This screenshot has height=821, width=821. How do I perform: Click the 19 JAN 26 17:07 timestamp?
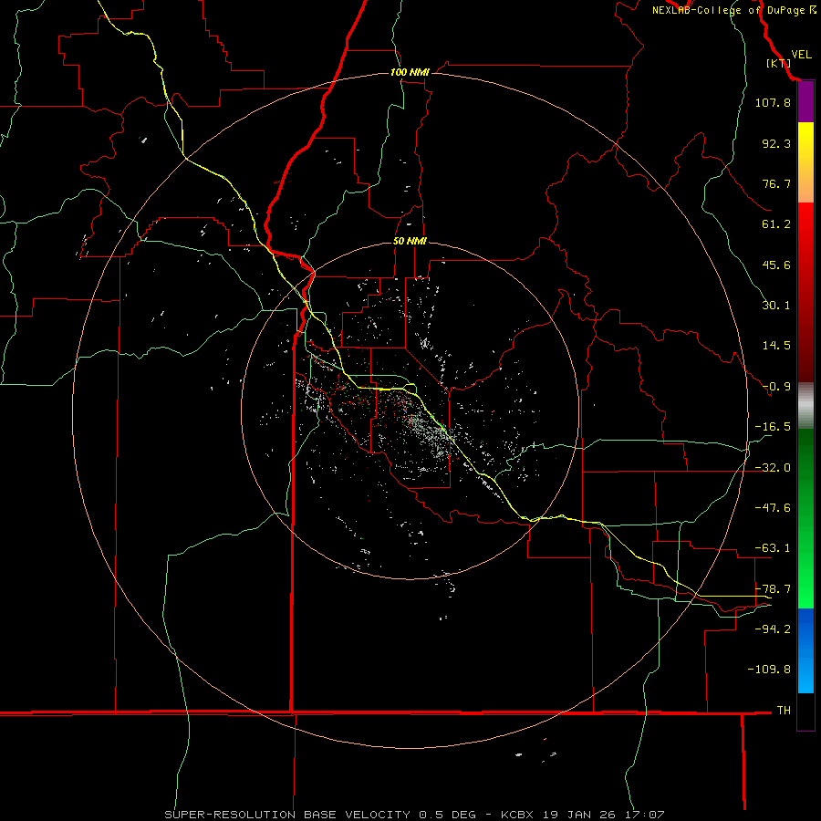(602, 815)
